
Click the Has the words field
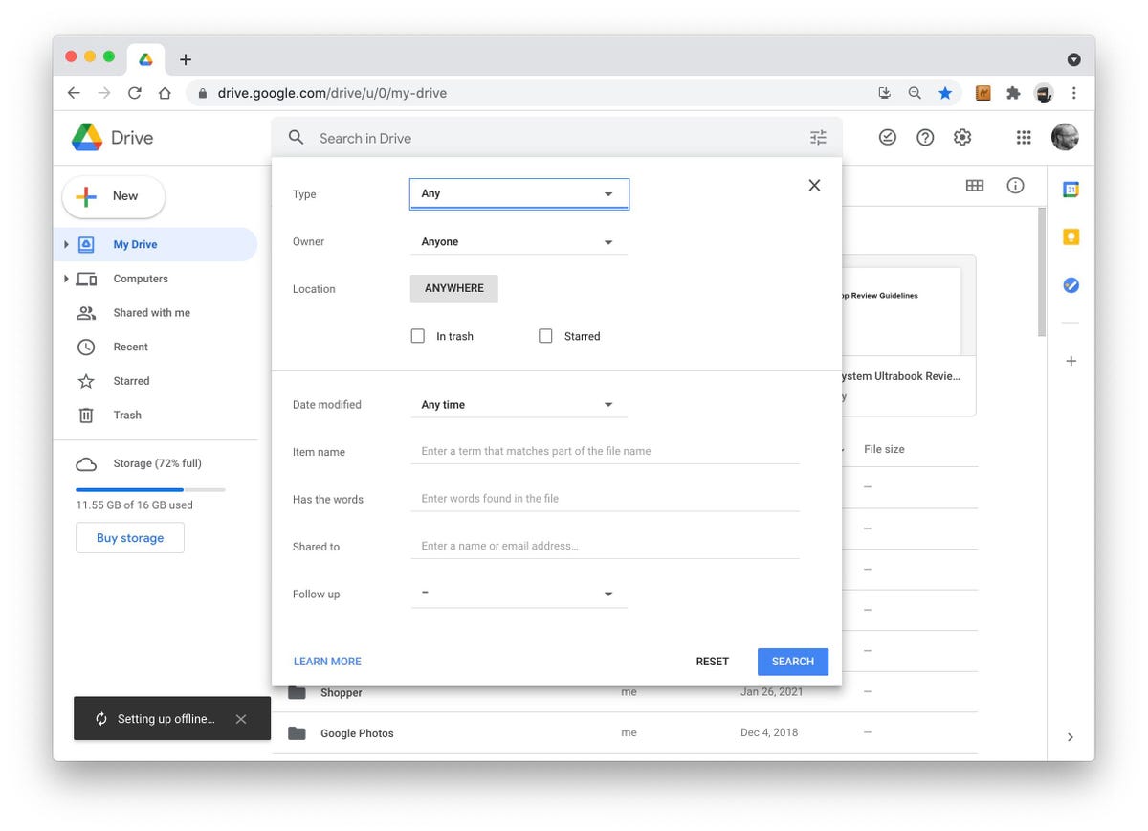[605, 499]
